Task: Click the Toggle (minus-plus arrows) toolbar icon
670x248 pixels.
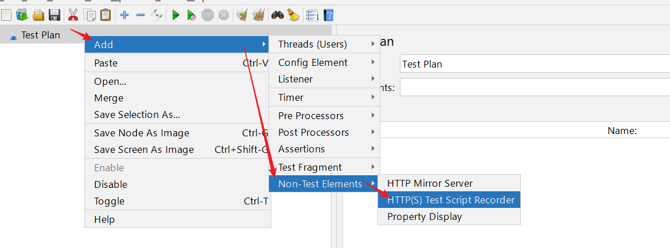Action: (156, 15)
